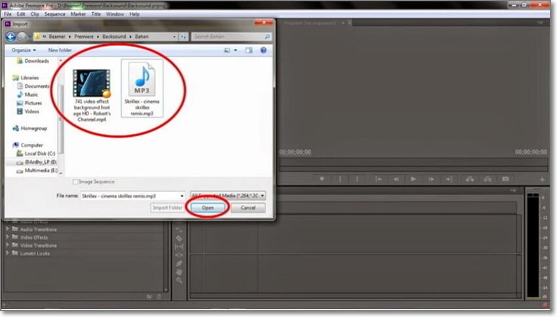Image resolution: width=557 pixels, height=317 pixels.
Task: Go to In point
Action: tap(379, 179)
